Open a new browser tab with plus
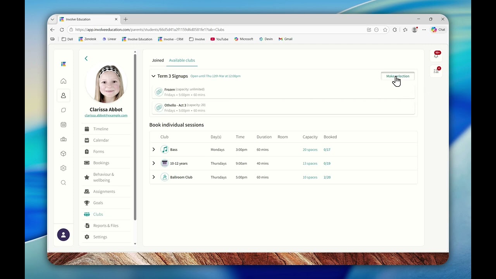This screenshot has height=279, width=496. pyautogui.click(x=126, y=19)
